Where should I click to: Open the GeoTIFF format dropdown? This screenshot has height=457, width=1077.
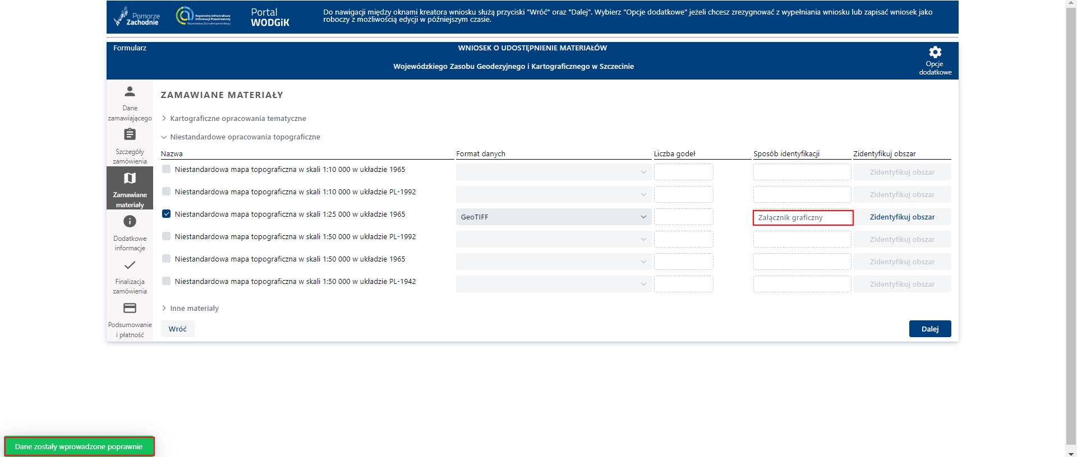pos(553,217)
